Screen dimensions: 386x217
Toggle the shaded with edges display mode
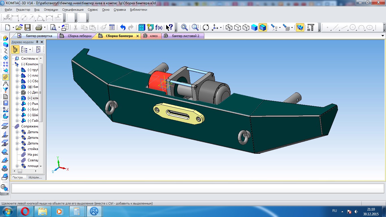[263, 27]
